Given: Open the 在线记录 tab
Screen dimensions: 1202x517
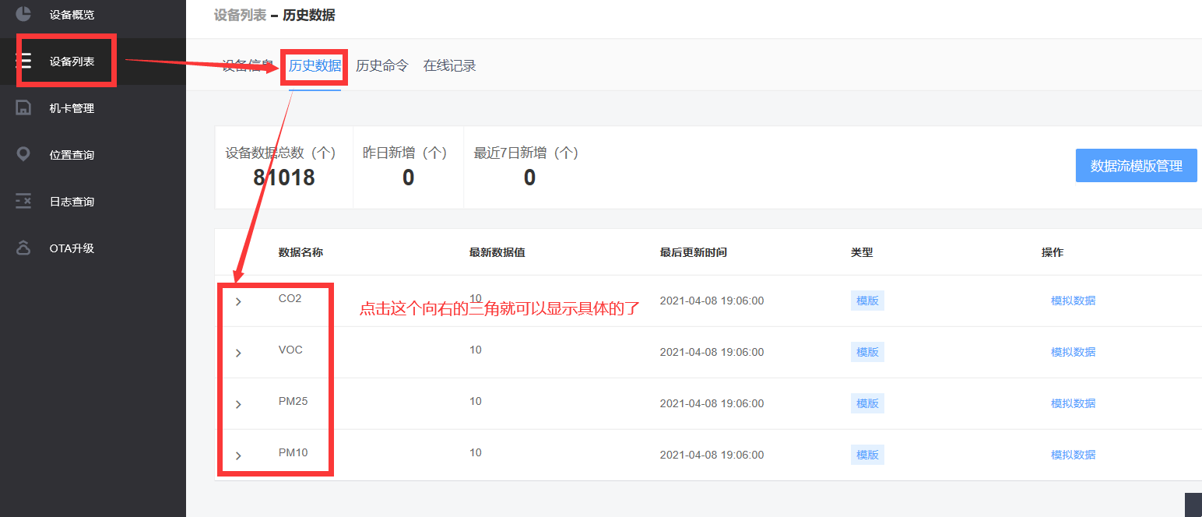Looking at the screenshot, I should pos(449,65).
